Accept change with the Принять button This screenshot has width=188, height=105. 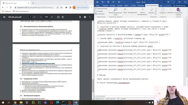[x=151, y=10]
